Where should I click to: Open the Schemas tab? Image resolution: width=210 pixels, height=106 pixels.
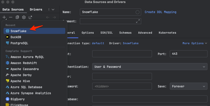125,33
